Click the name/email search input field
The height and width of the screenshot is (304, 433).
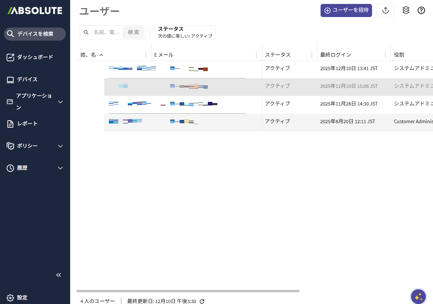106,32
